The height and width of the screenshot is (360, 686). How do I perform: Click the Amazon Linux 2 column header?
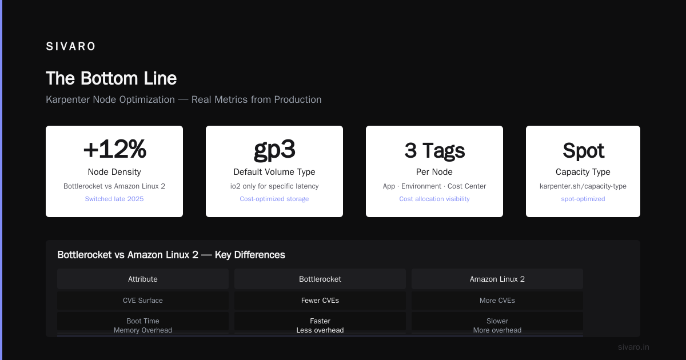tap(497, 279)
